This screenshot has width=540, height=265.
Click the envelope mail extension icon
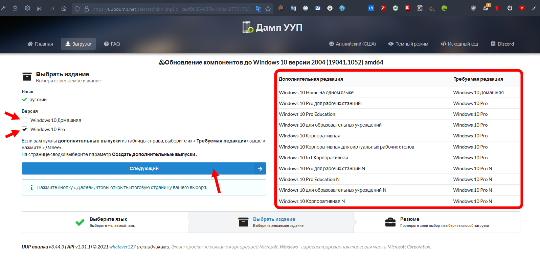318,8
